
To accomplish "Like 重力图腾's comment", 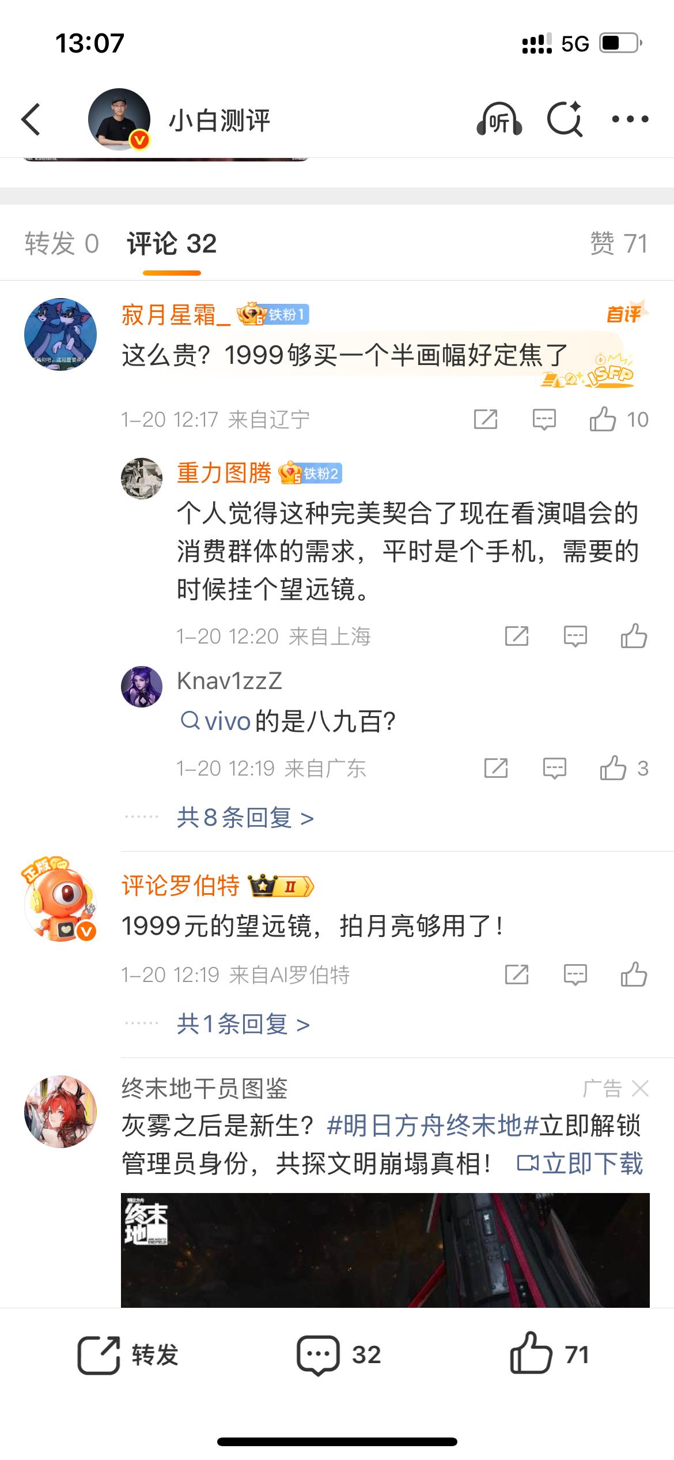I will [634, 636].
